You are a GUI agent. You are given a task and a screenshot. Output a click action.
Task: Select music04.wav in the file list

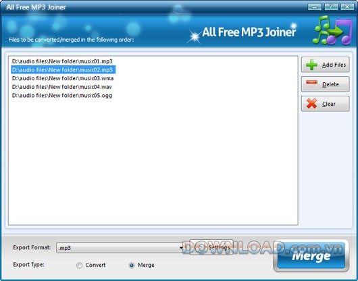[62, 87]
